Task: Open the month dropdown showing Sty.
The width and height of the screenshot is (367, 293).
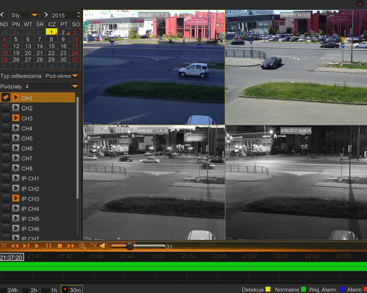Action: coord(34,15)
